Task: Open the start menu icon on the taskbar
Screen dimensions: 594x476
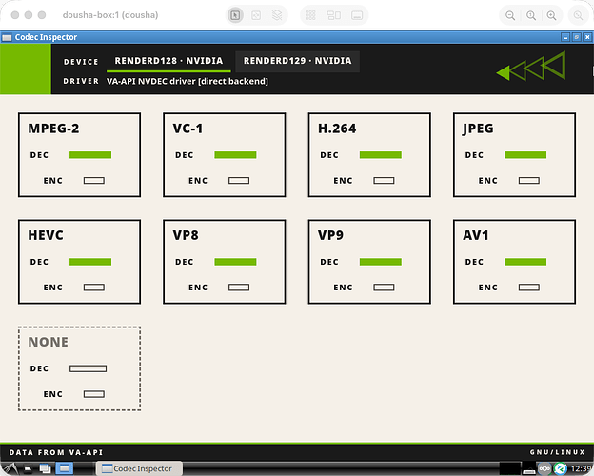Action: click(x=10, y=468)
